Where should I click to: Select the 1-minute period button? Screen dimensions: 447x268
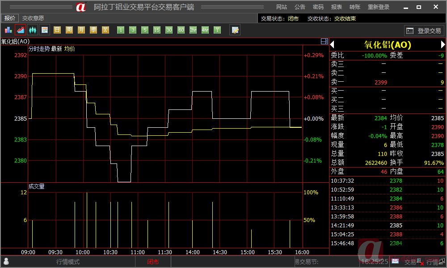[121, 30]
